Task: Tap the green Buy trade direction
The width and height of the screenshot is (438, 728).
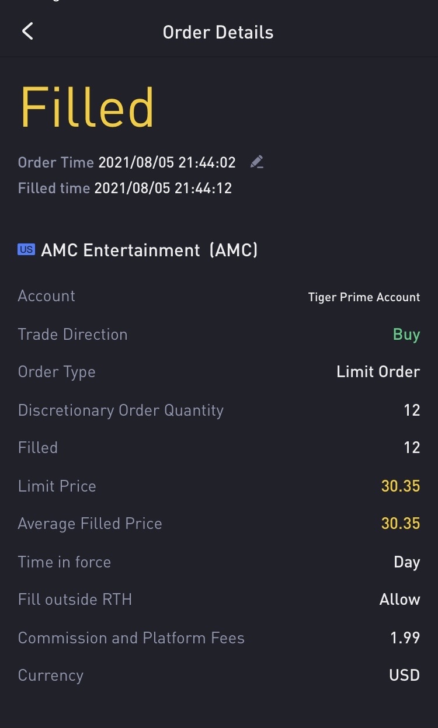Action: [x=406, y=335]
